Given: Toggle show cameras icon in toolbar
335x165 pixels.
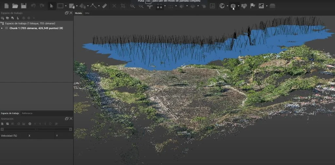Looking at the screenshot, I should [233, 6].
